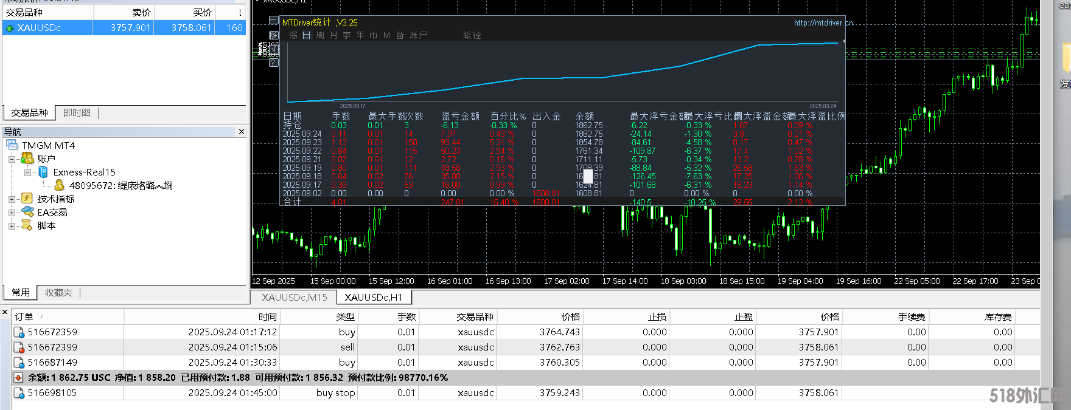Viewport: 1071px width, 410px height.
Task: Switch to the XAUUSDc,M15 chart tab
Action: [x=295, y=297]
